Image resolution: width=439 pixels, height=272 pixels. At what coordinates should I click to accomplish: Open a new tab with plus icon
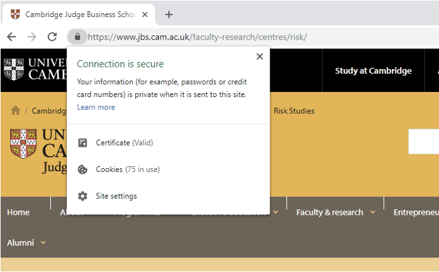tap(169, 14)
